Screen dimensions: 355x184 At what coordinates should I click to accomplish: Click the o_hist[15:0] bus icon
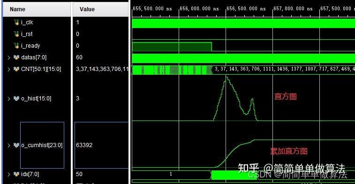pyautogui.click(x=16, y=99)
